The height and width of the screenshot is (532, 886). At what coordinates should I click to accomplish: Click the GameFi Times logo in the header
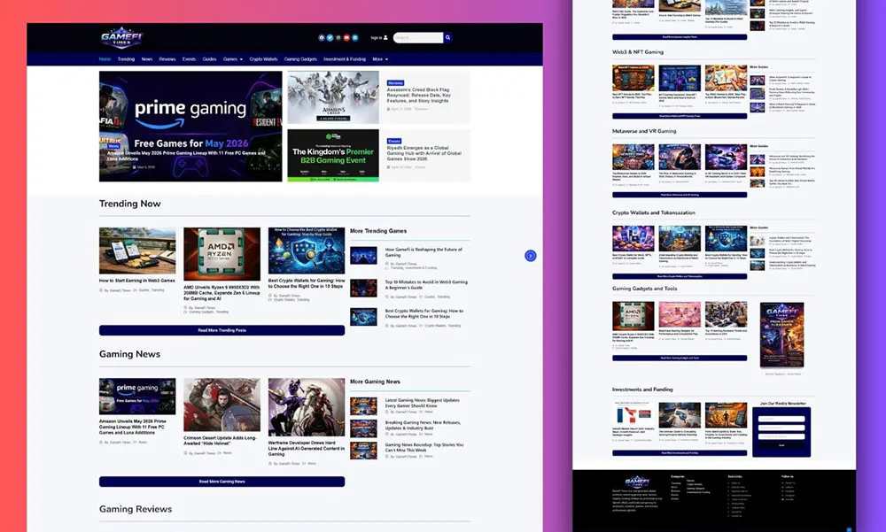pos(121,38)
